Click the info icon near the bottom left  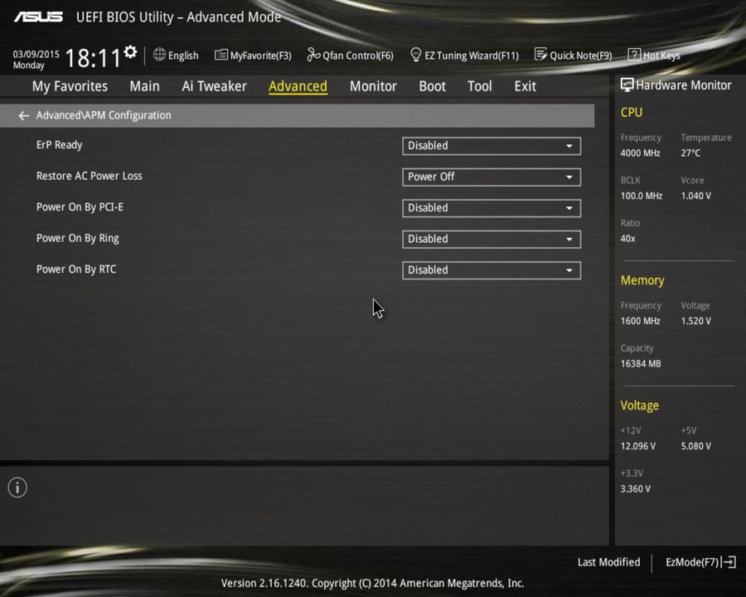(17, 488)
